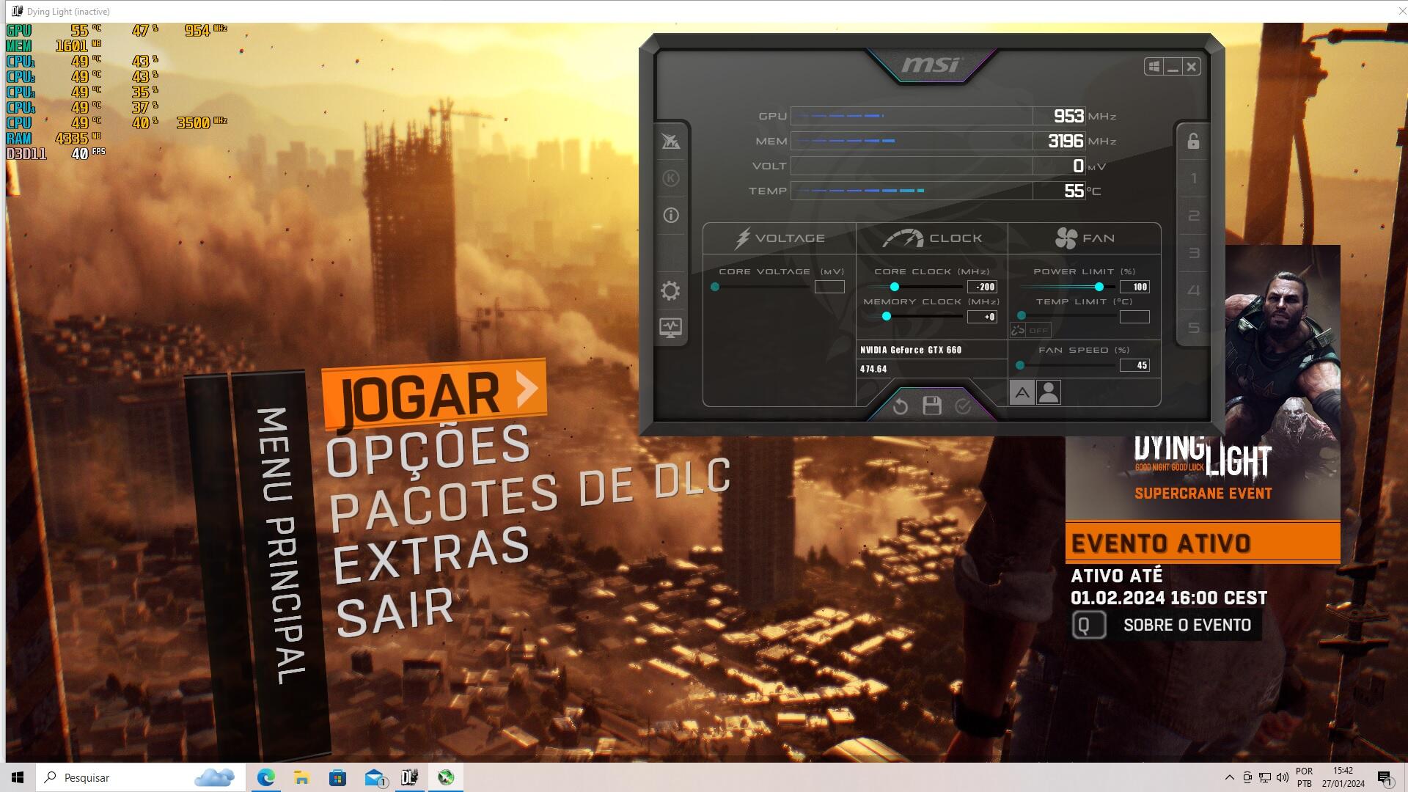This screenshot has width=1408, height=792.
Task: Minimize the MSI Afterburner window
Action: click(x=1173, y=67)
